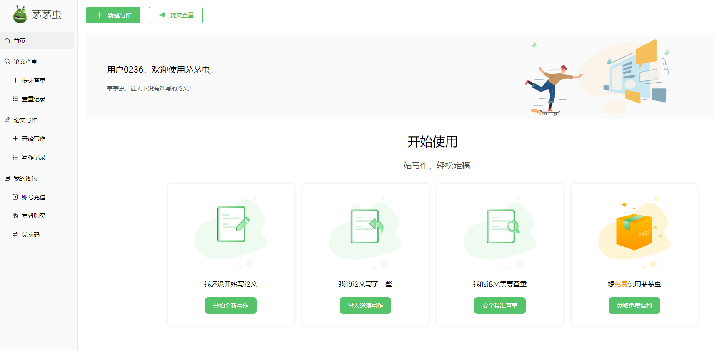Click the list icon beside 写作记录

pos(15,157)
